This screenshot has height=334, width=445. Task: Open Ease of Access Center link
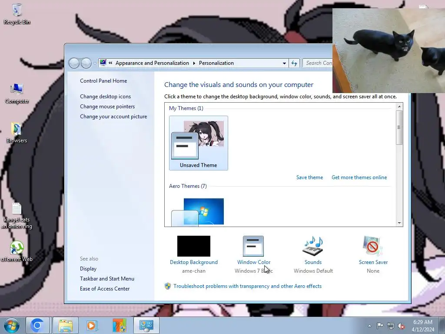pos(105,289)
